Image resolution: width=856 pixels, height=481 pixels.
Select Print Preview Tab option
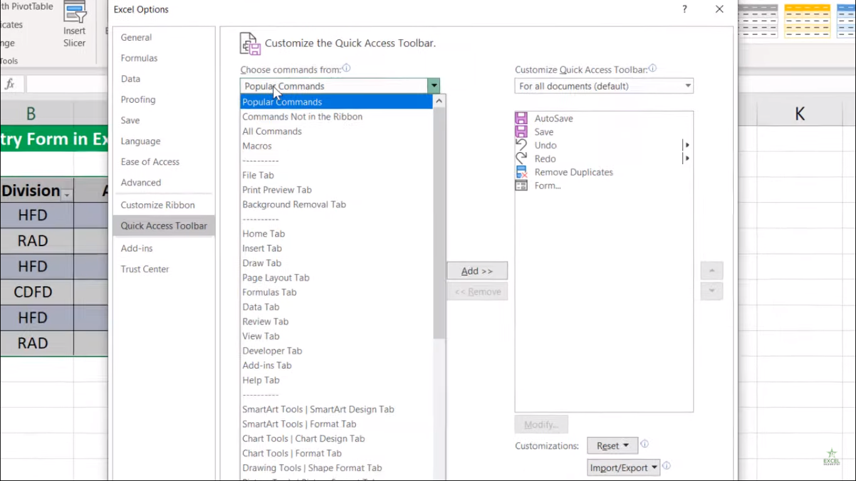click(x=337, y=190)
